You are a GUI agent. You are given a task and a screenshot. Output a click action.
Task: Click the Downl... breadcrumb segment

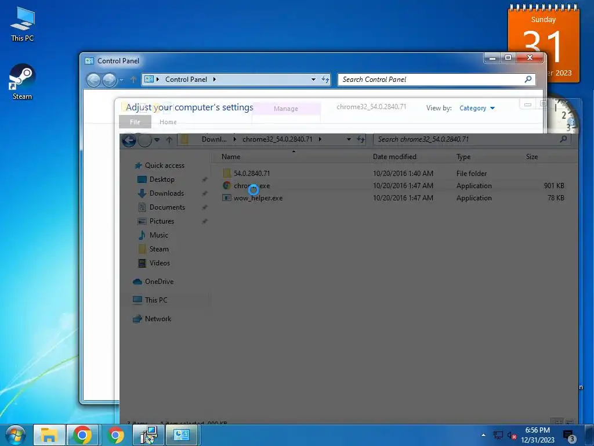[x=214, y=139]
